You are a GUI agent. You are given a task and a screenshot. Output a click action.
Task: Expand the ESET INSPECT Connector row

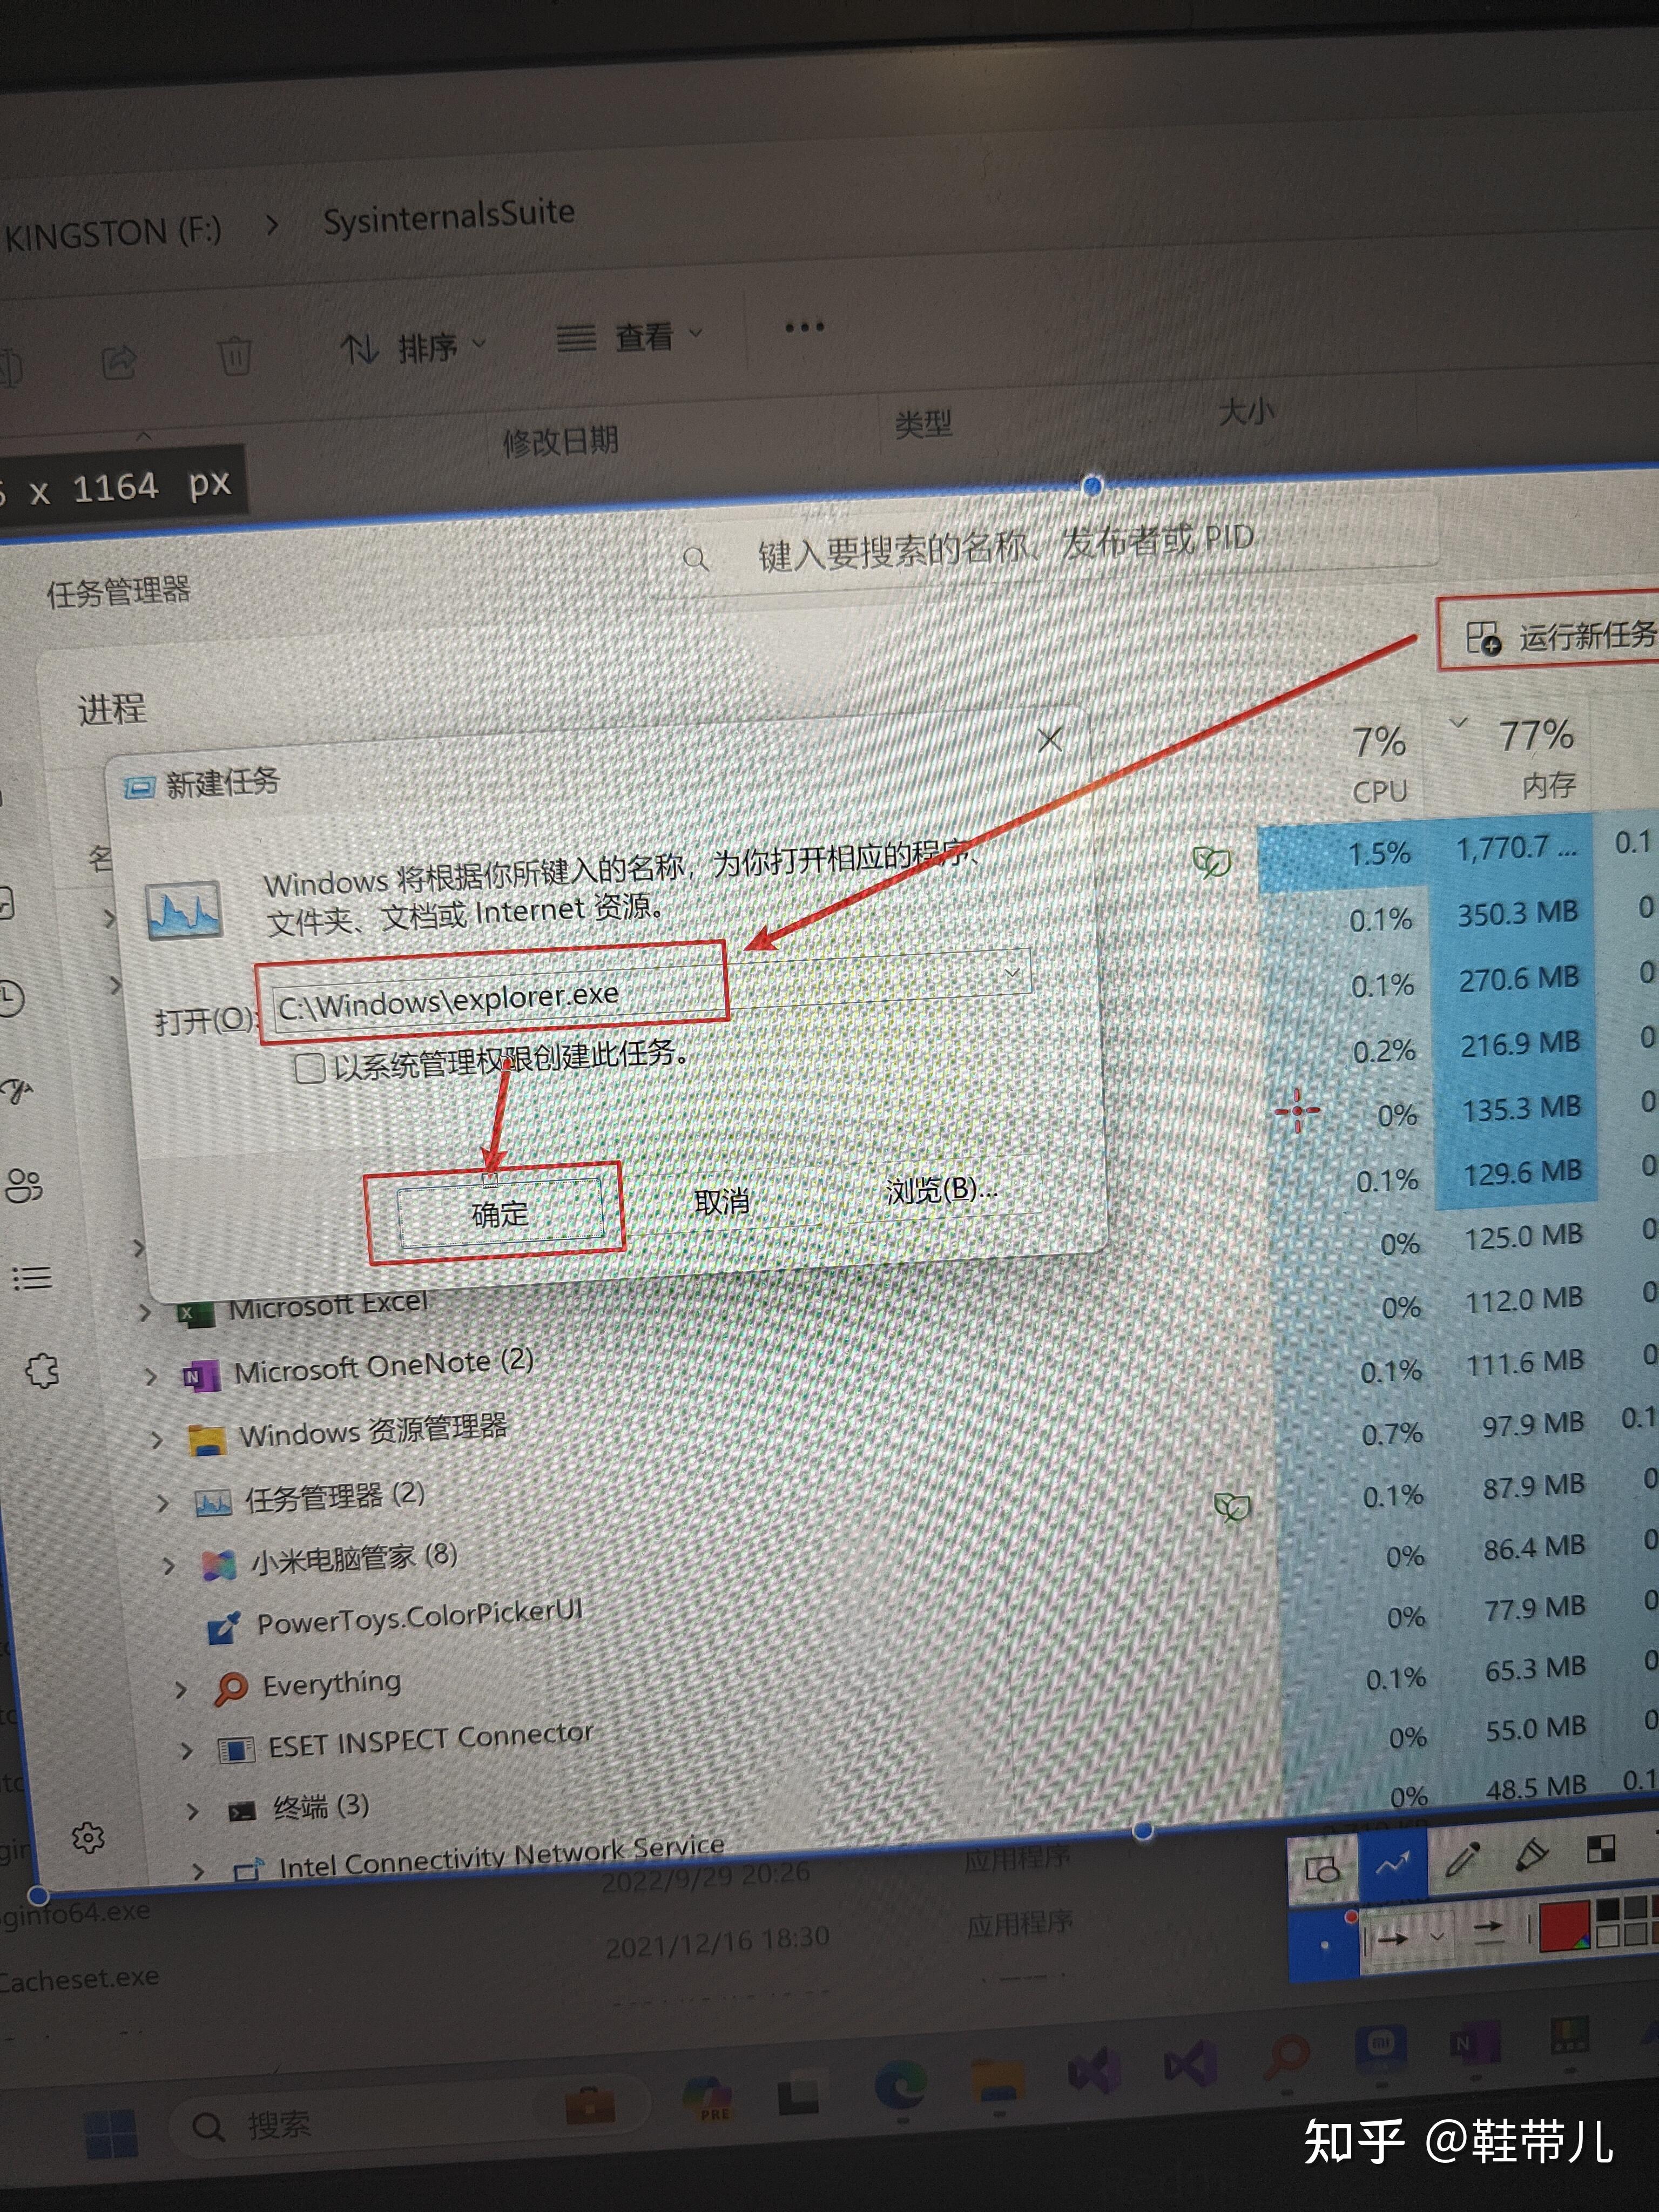pos(187,1750)
